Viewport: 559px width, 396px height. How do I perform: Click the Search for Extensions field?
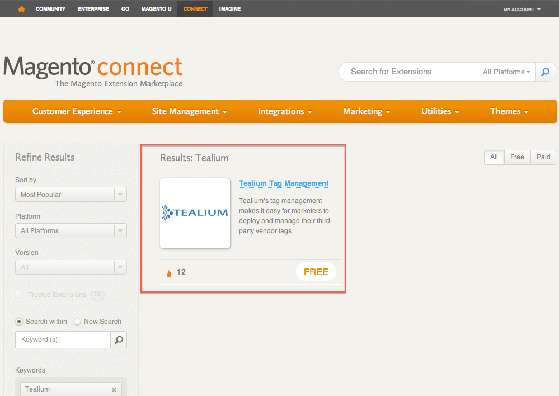(x=408, y=72)
